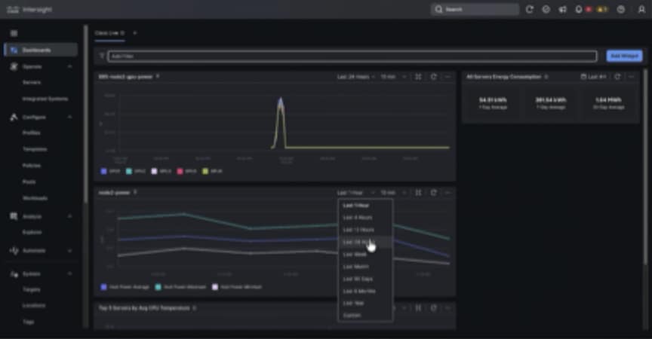Refresh the gpu-power widget
The image size is (652, 339).
point(433,77)
